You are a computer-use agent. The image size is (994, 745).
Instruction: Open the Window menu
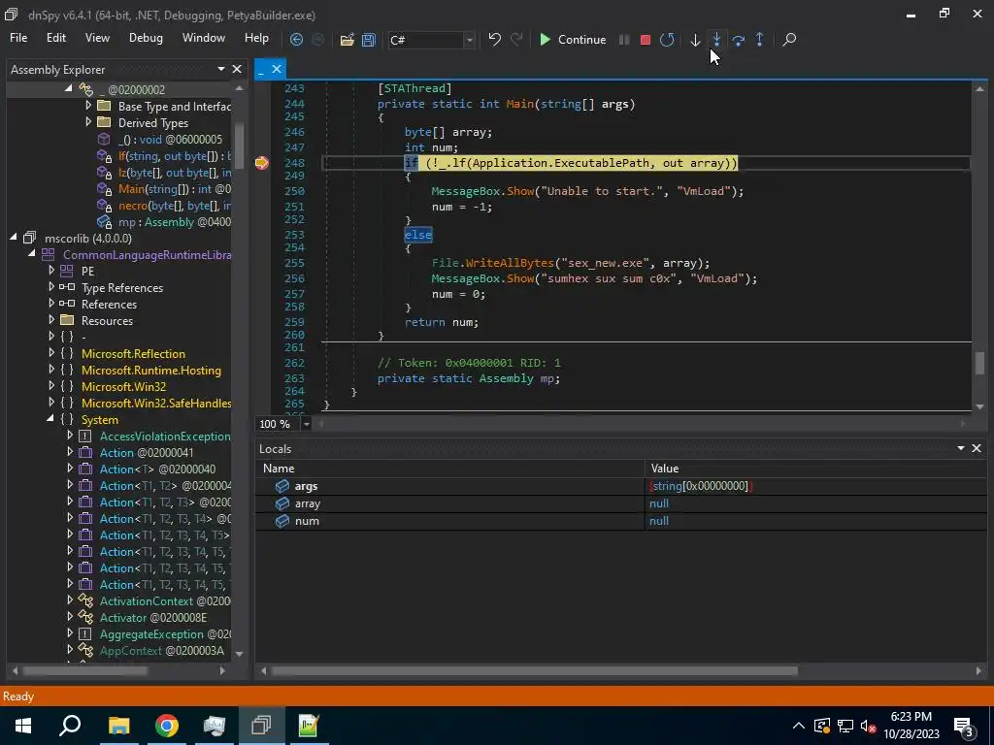(204, 38)
